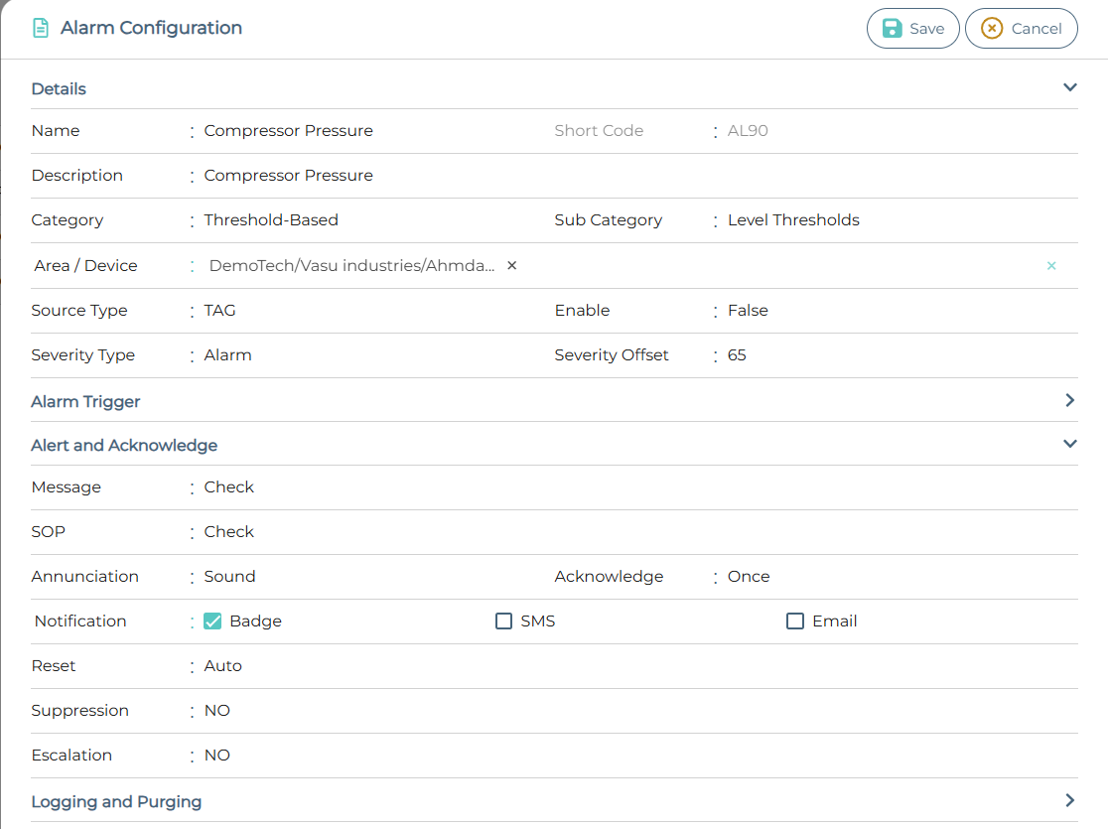Change the Annunciation value Sound

click(x=229, y=577)
